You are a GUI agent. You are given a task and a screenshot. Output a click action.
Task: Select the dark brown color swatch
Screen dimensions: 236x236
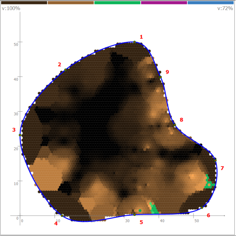click(24, 3)
